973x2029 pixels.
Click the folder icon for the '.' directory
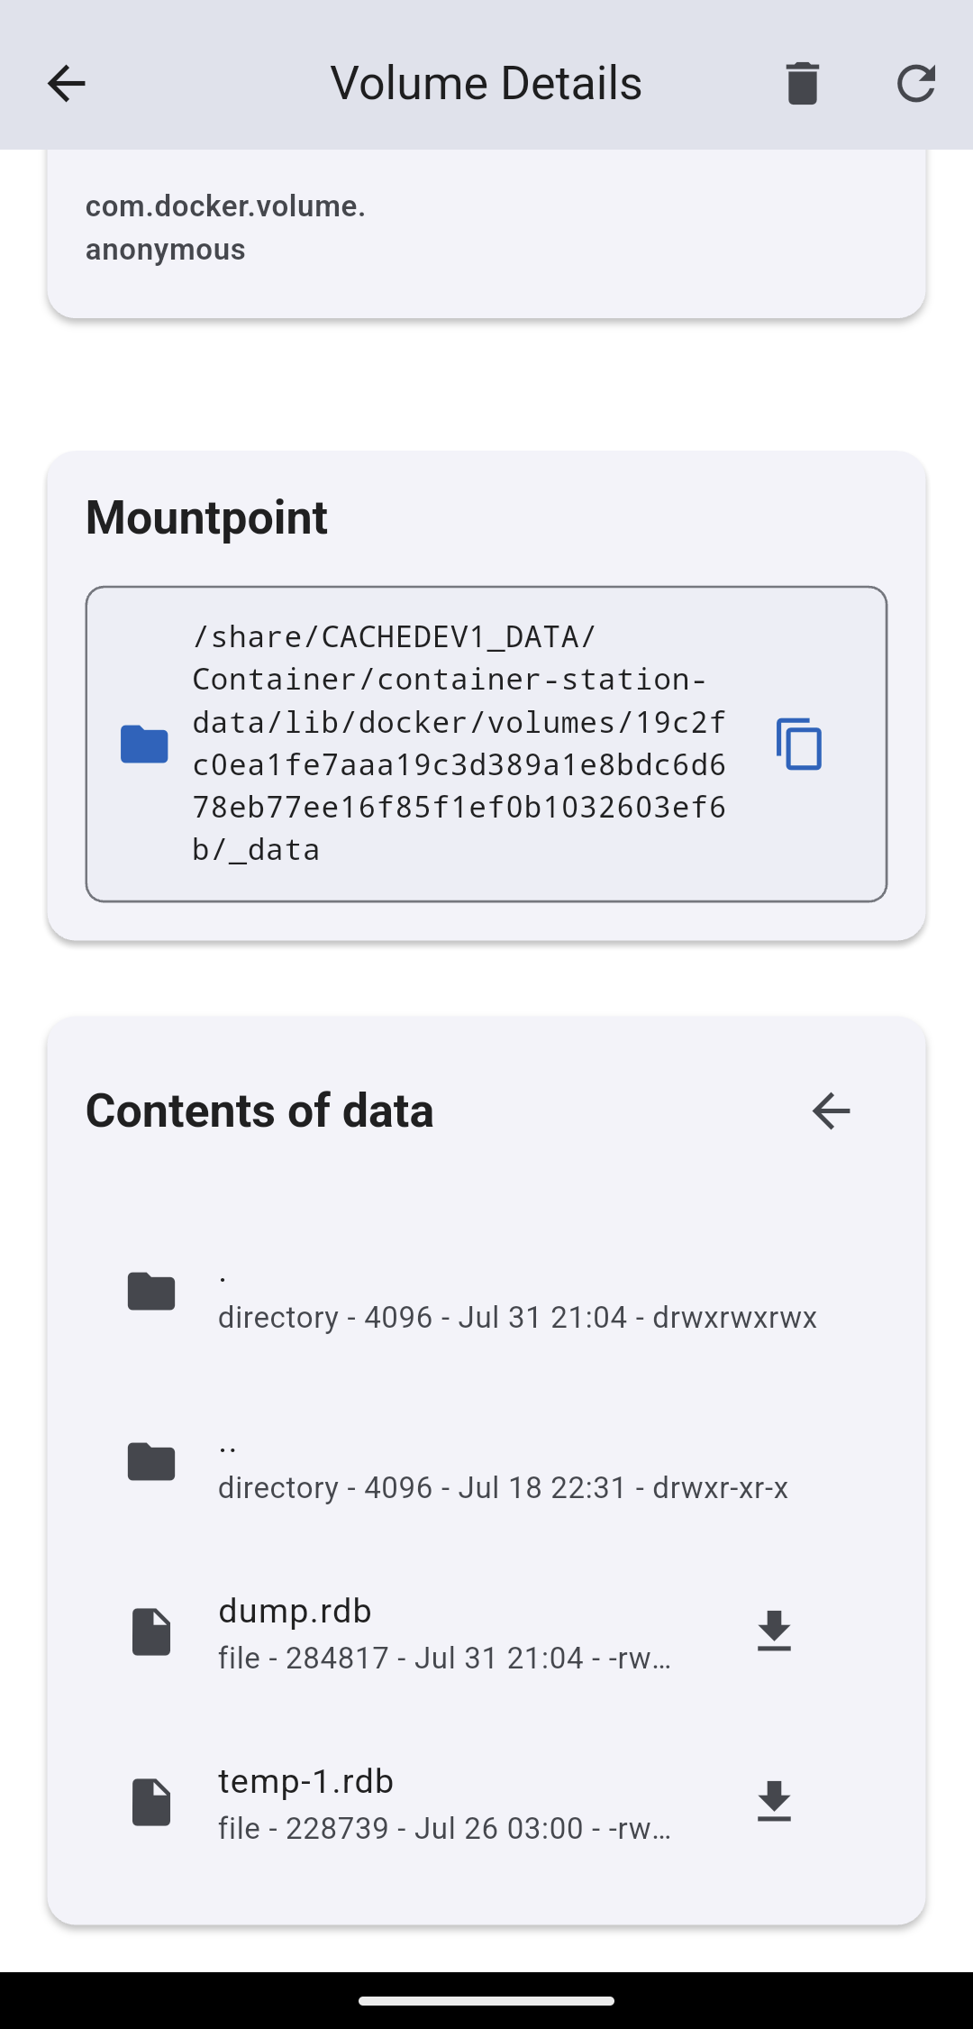[x=152, y=1293]
